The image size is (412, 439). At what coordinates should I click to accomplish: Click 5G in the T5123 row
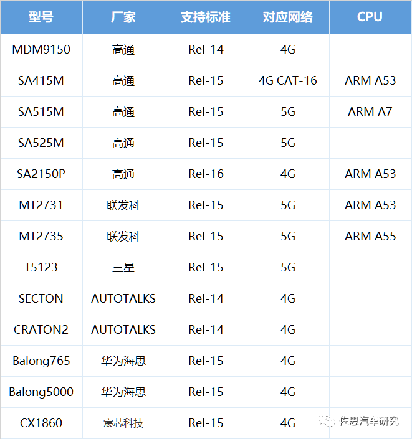288,267
